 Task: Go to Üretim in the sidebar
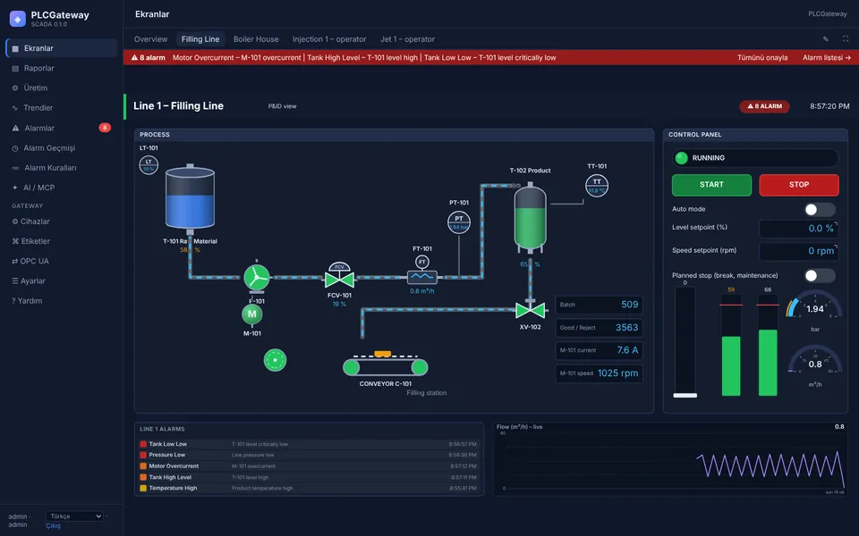(62, 88)
